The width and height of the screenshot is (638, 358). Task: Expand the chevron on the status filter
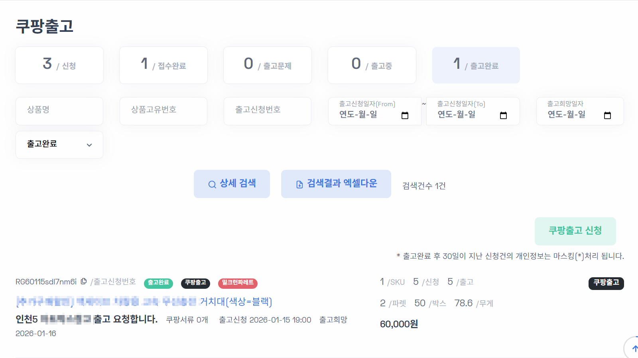[89, 145]
